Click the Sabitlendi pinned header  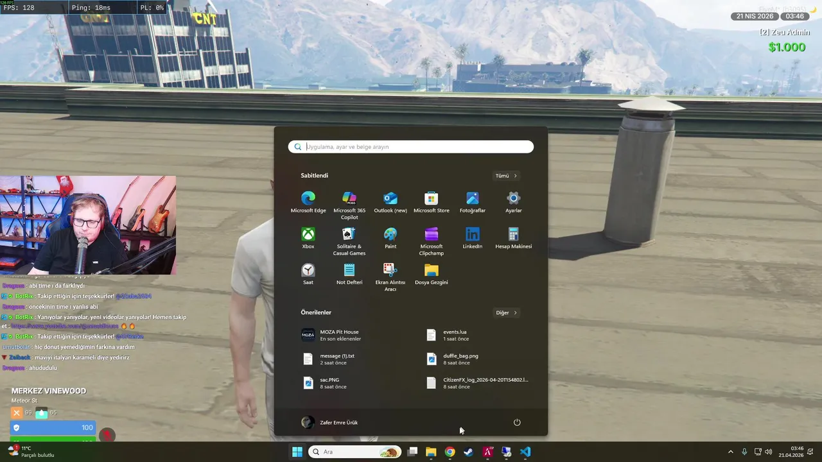point(314,176)
